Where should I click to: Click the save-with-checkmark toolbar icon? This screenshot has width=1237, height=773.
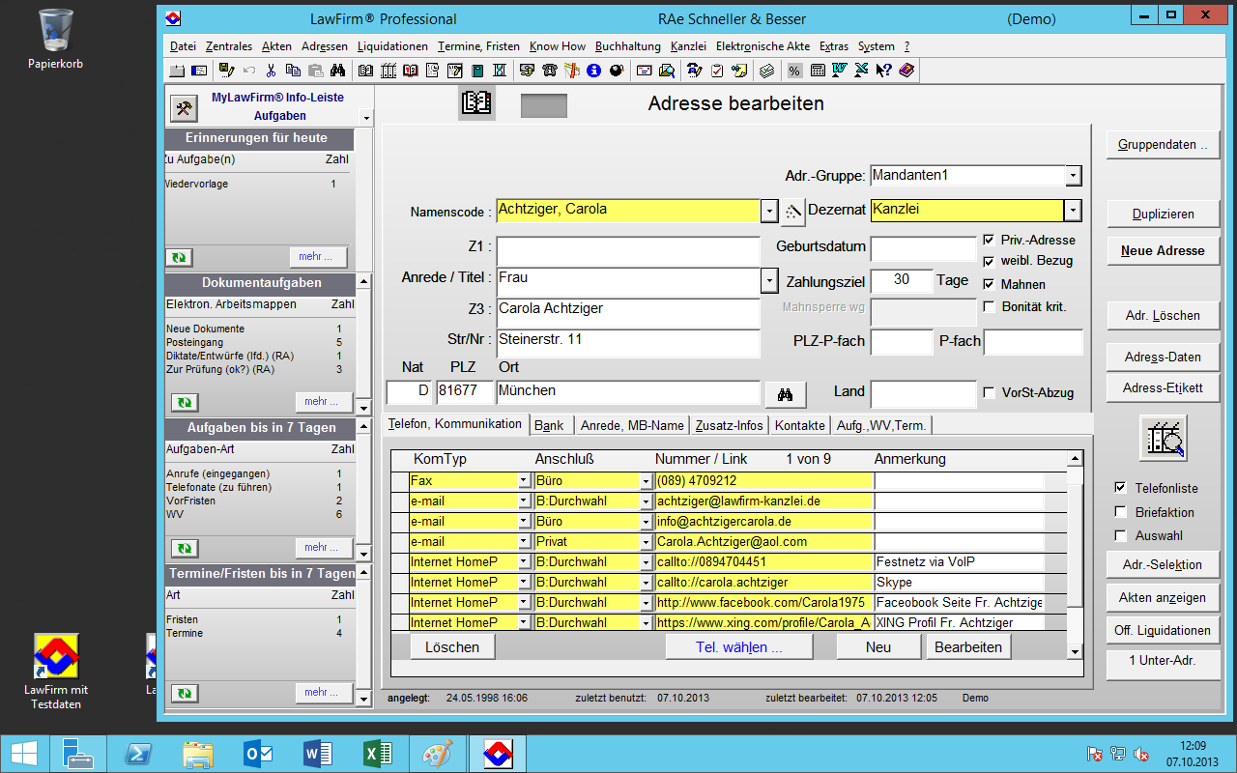(225, 71)
